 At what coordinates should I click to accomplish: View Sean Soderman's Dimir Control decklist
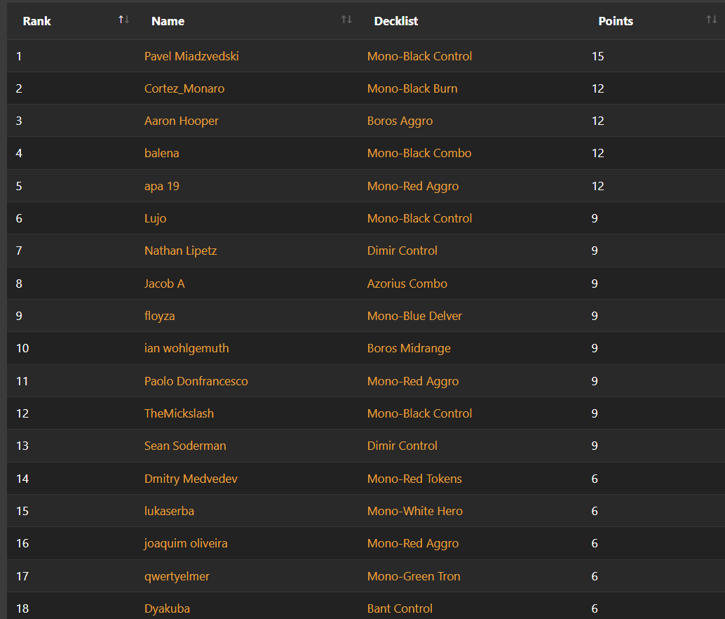click(x=402, y=446)
